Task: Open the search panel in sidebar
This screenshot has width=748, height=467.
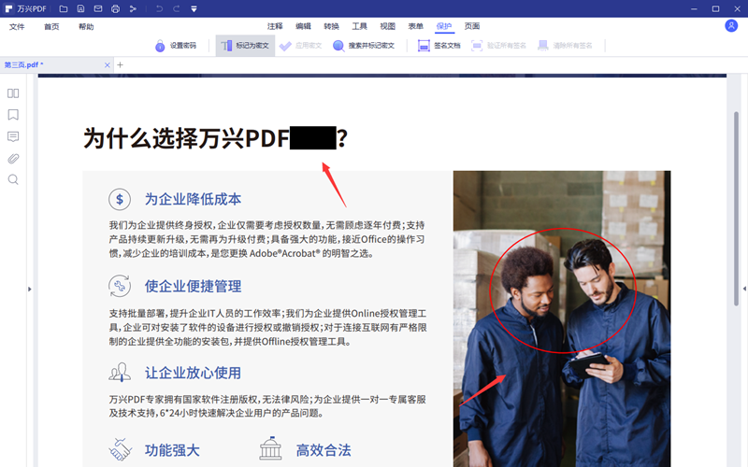Action: (x=13, y=179)
